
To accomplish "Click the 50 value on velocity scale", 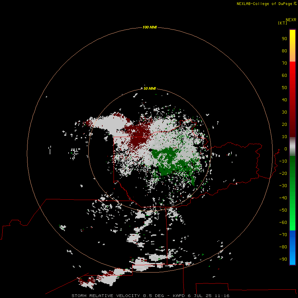I will point(284,88).
